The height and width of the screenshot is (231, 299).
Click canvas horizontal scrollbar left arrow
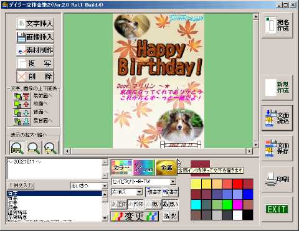[67, 151]
